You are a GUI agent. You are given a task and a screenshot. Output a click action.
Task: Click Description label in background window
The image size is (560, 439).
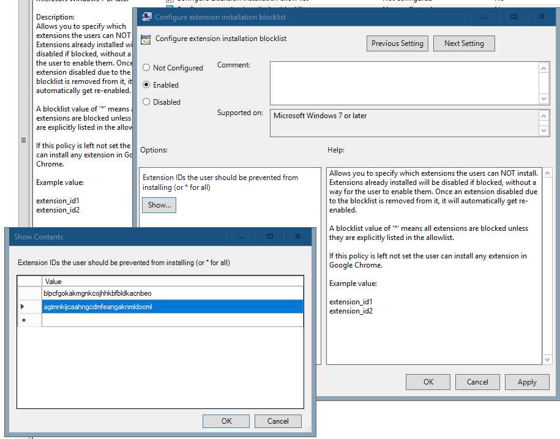[x=55, y=17]
